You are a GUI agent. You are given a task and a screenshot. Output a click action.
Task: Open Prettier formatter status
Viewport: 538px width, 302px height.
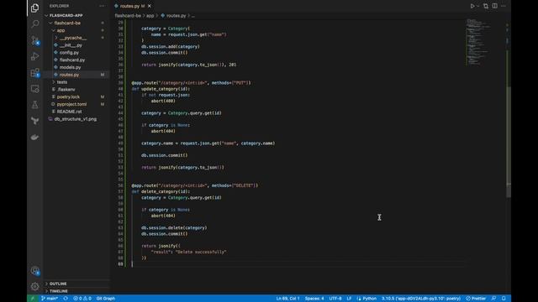[476, 299]
